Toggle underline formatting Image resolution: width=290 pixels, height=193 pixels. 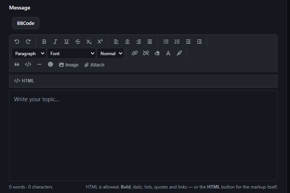click(x=67, y=42)
